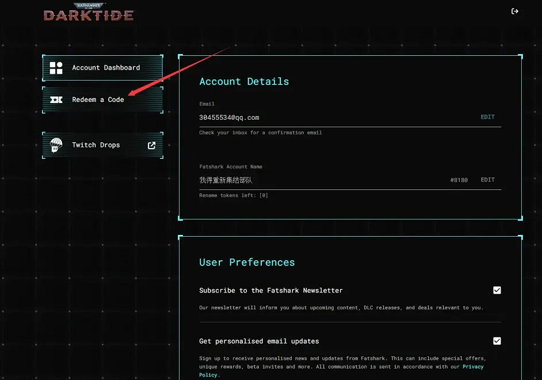Click the logout icon in the top right

click(514, 11)
